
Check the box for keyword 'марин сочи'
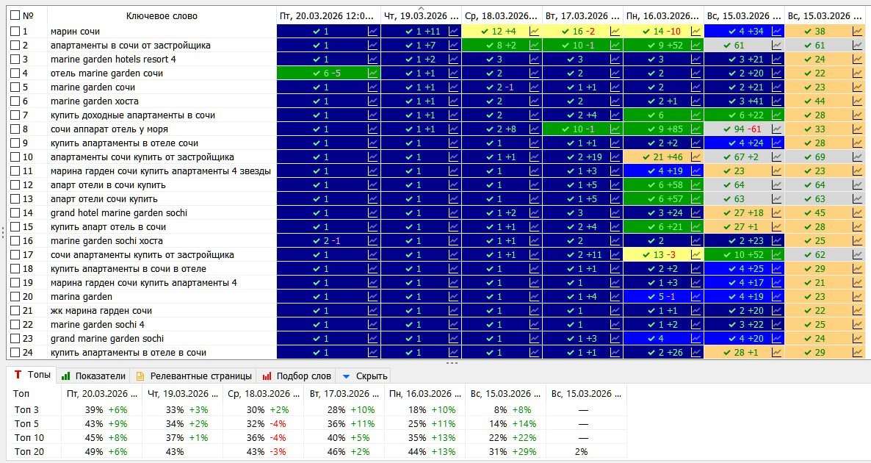coord(15,32)
